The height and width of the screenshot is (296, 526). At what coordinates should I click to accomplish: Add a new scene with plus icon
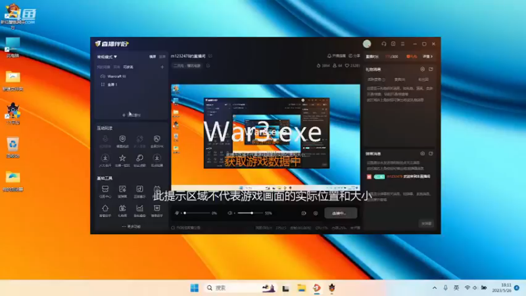point(162,67)
